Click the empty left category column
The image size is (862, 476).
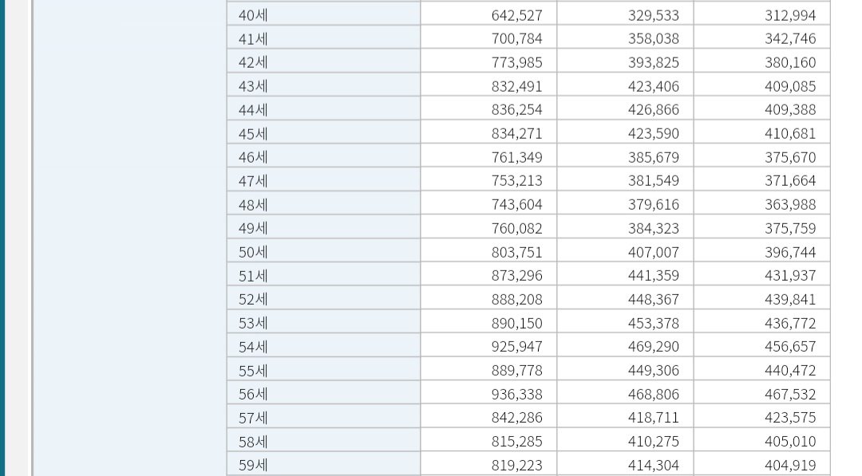(130, 238)
